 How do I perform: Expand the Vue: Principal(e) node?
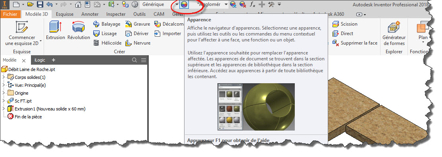(x=4, y=85)
